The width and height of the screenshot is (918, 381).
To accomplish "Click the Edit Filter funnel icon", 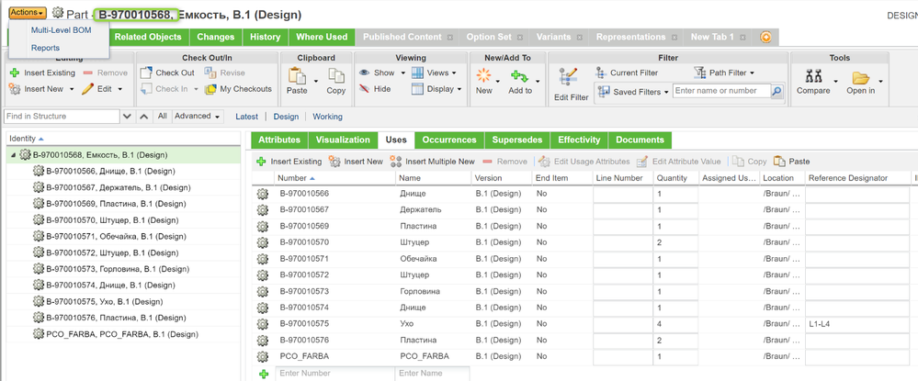I will pos(570,77).
